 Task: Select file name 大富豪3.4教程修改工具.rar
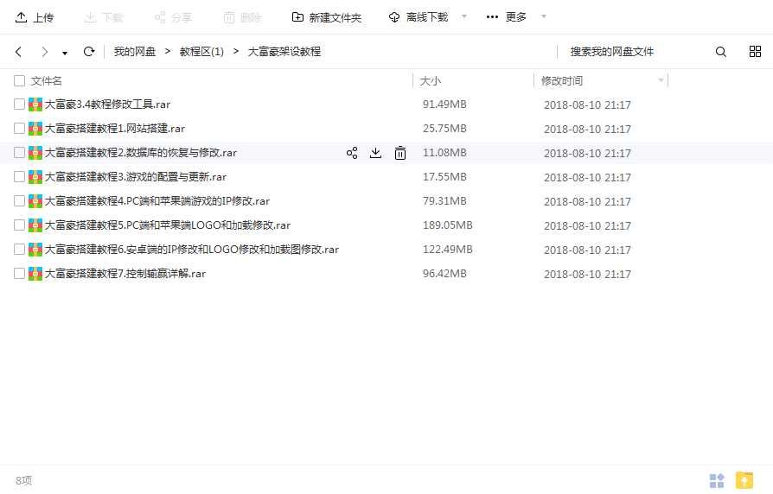(x=107, y=104)
